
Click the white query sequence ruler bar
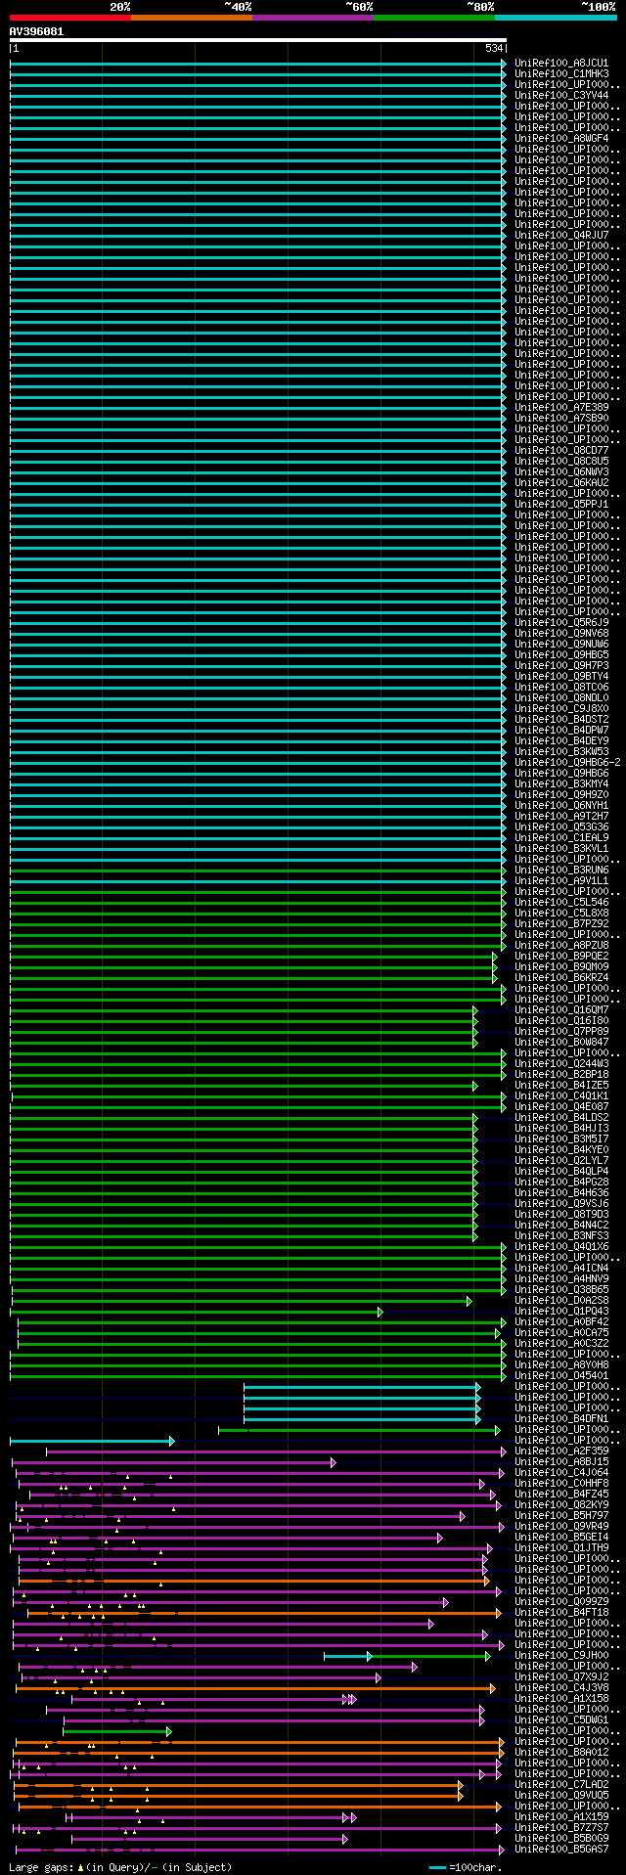click(x=258, y=40)
